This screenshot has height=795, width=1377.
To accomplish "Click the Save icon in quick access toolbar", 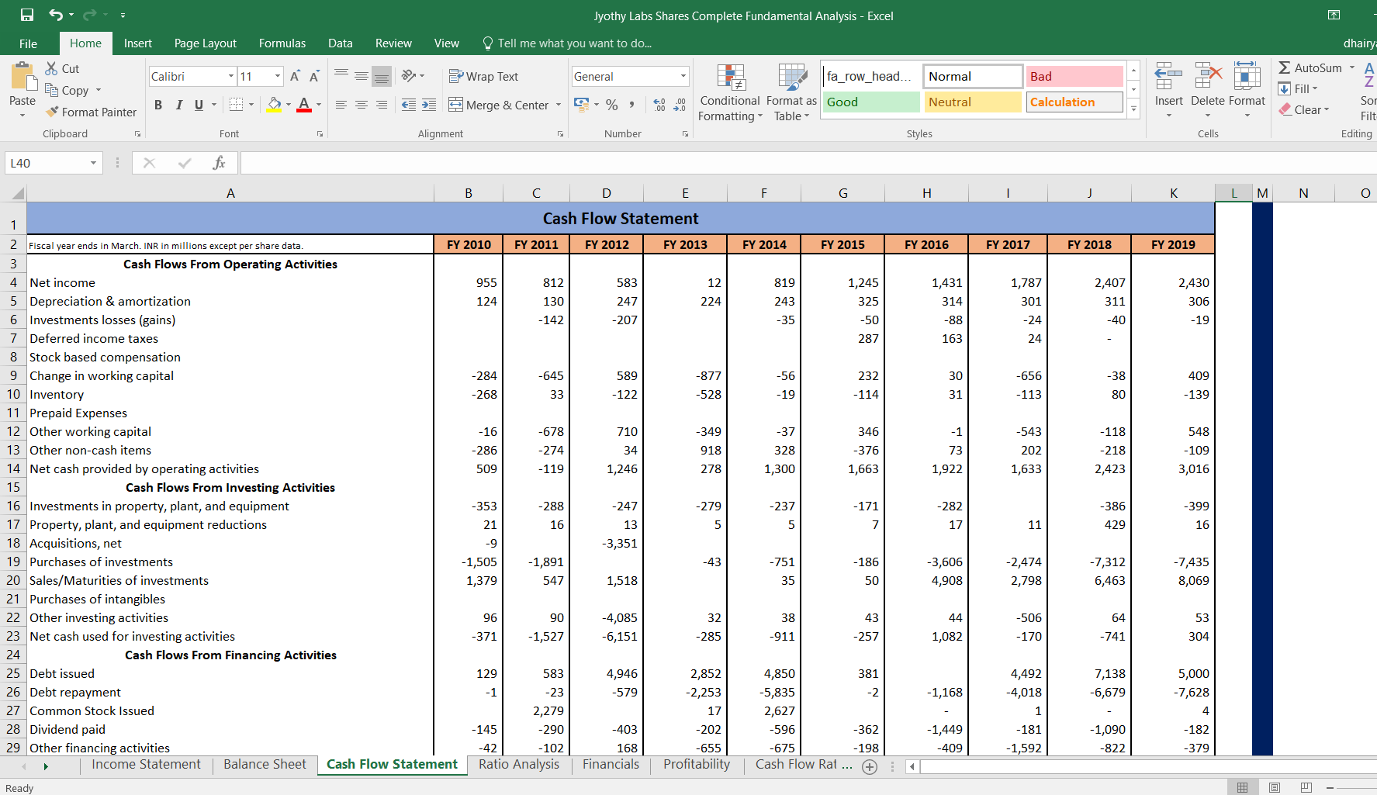I will [27, 15].
